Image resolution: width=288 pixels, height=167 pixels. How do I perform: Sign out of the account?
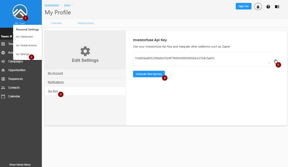point(243,6)
